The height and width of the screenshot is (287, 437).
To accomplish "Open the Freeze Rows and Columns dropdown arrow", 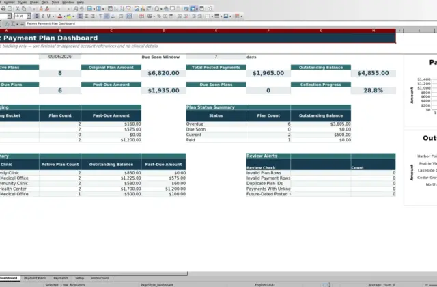I will 197,9.
